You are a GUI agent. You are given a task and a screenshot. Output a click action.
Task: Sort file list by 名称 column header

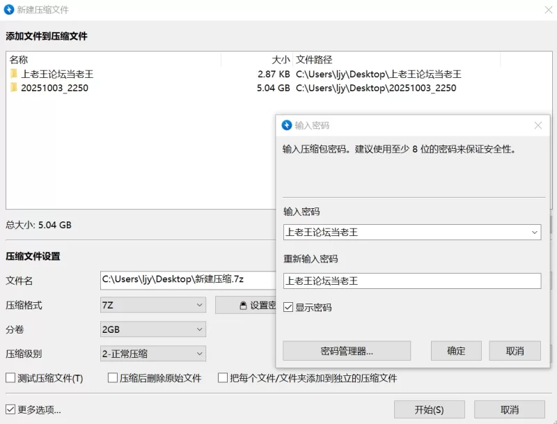(111, 60)
